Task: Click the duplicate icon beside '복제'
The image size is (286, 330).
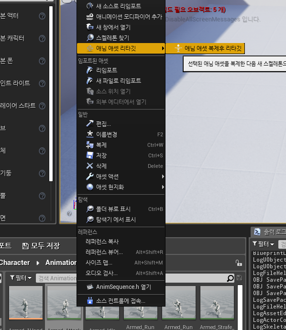Action: [x=90, y=145]
